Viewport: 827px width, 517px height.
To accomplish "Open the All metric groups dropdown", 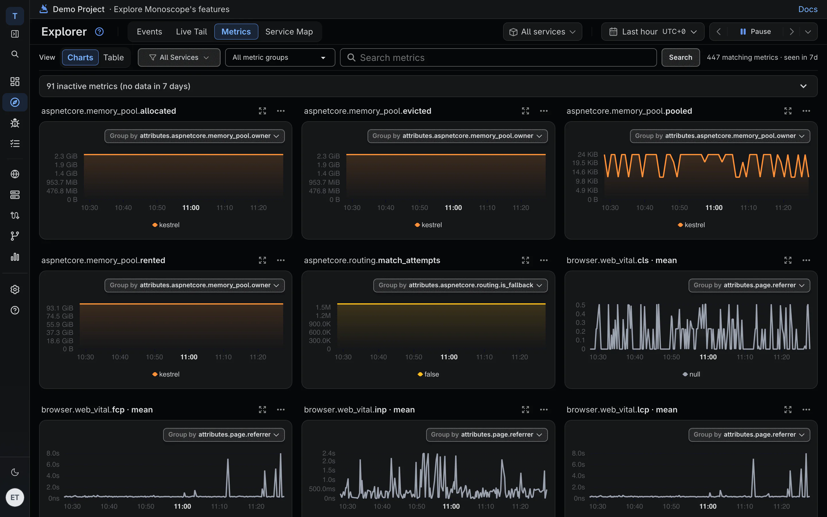I will click(280, 57).
